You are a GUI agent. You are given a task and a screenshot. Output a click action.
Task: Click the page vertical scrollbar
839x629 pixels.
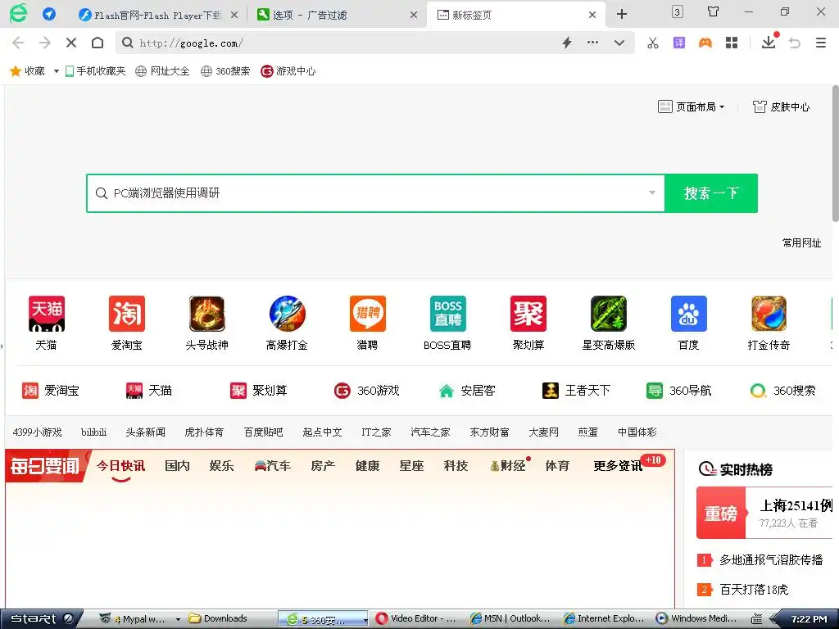[835, 153]
